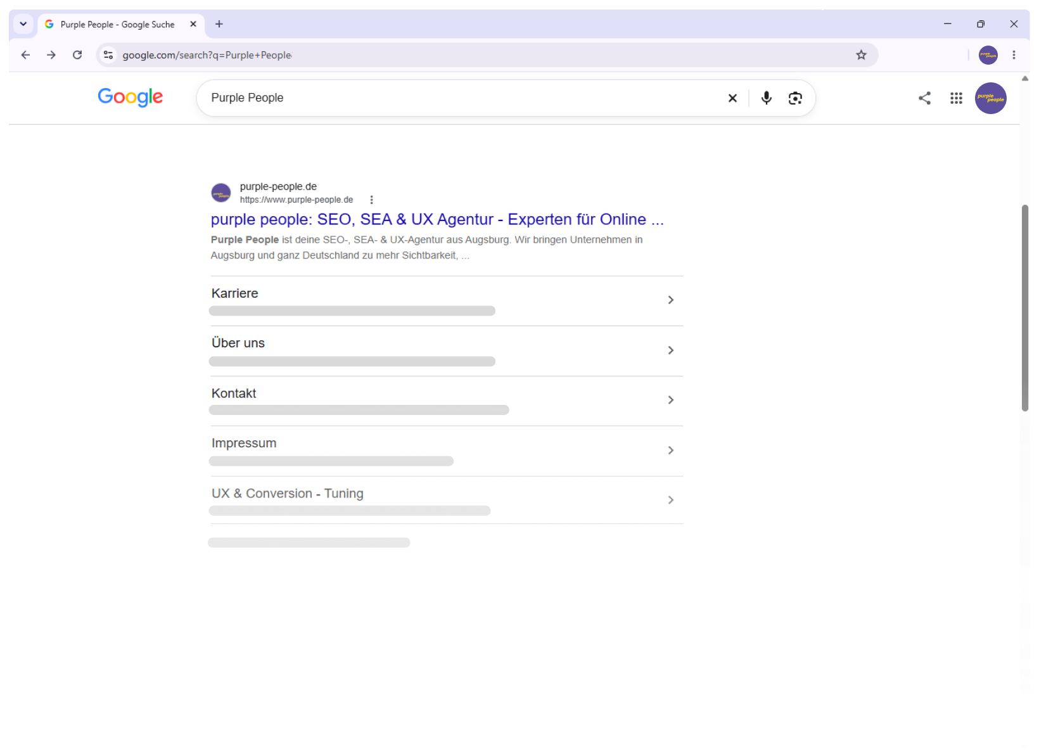Click the Google logo

click(x=131, y=97)
